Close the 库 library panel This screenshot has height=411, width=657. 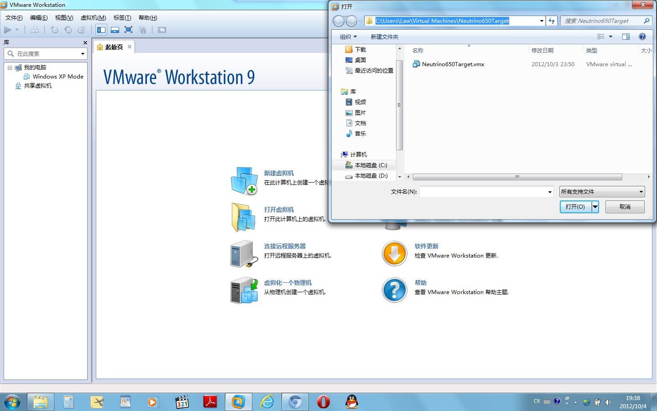tap(85, 42)
